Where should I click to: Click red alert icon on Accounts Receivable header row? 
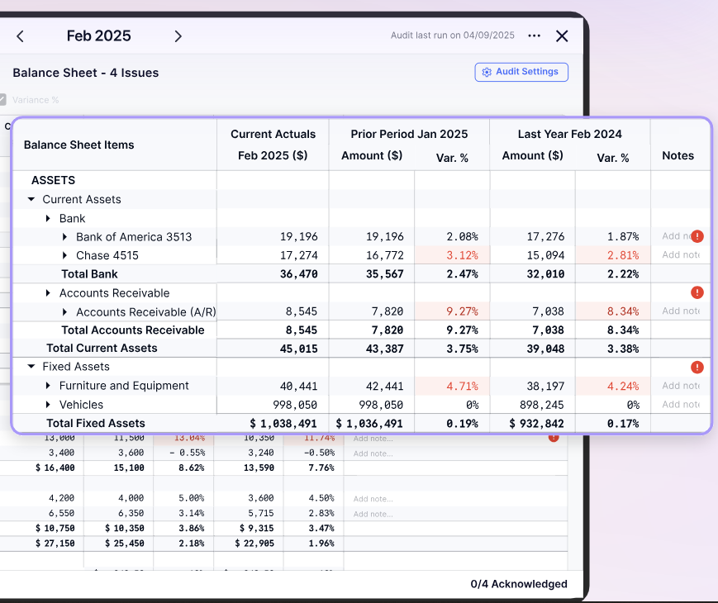(697, 292)
